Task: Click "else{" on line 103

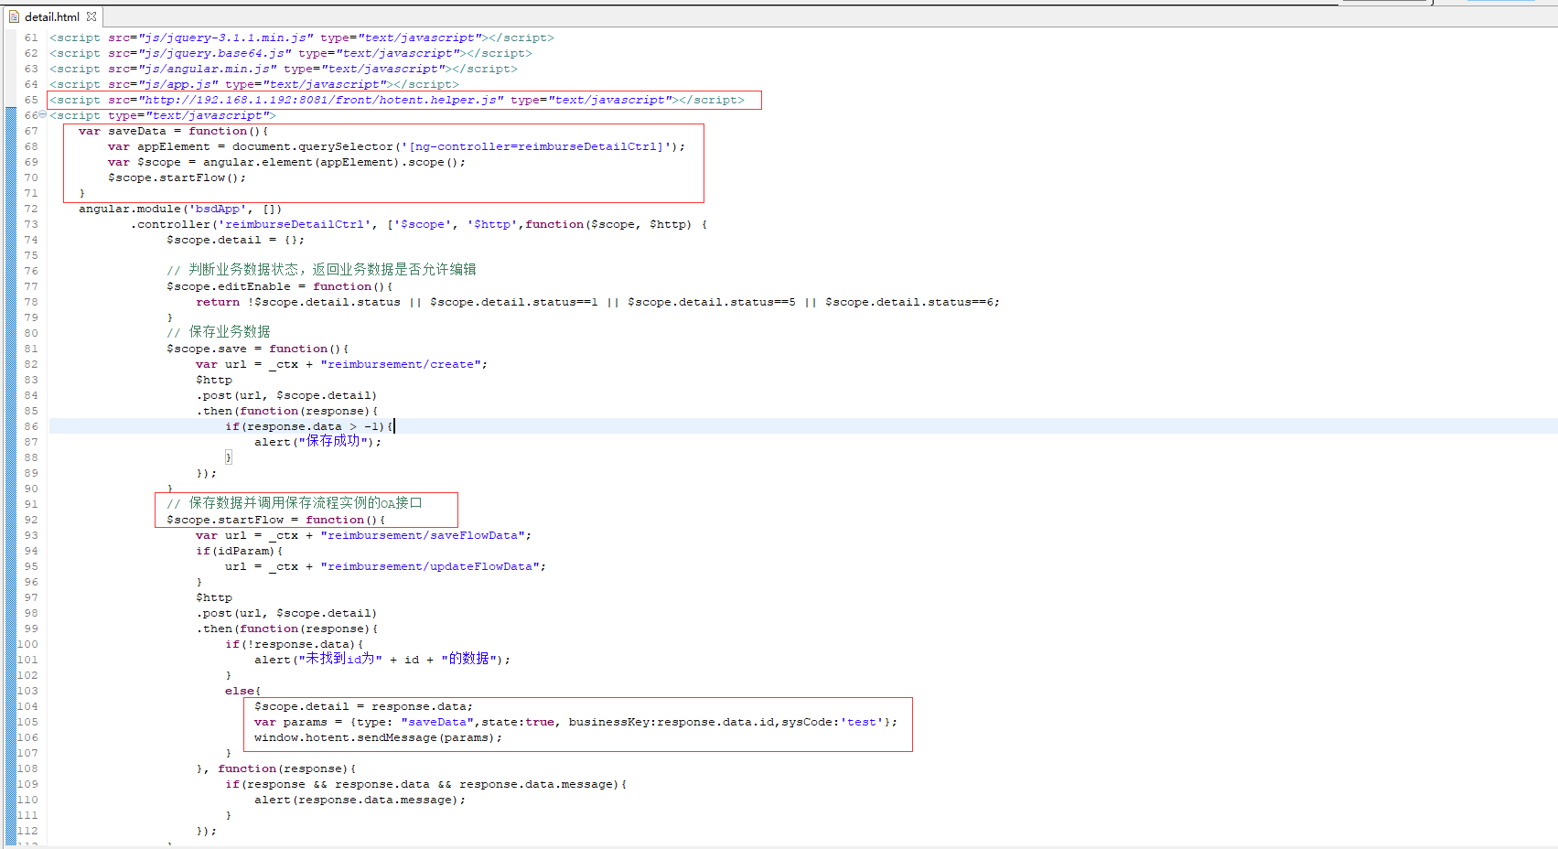Action: pyautogui.click(x=243, y=691)
